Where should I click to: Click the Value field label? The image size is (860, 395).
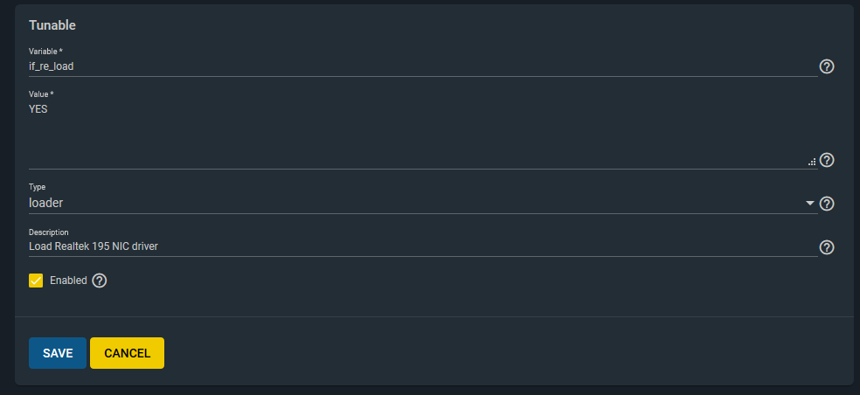(41, 94)
